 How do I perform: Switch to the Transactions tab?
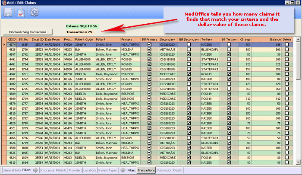[x=146, y=171]
